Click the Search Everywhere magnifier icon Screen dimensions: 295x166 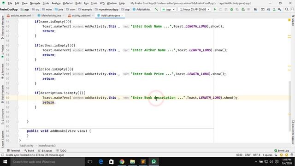tap(287, 9)
